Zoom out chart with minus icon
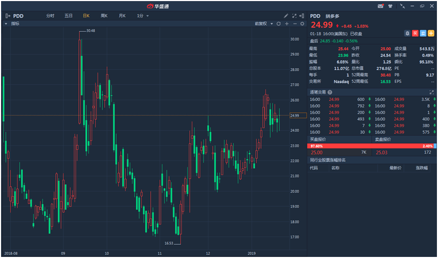 point(295,24)
